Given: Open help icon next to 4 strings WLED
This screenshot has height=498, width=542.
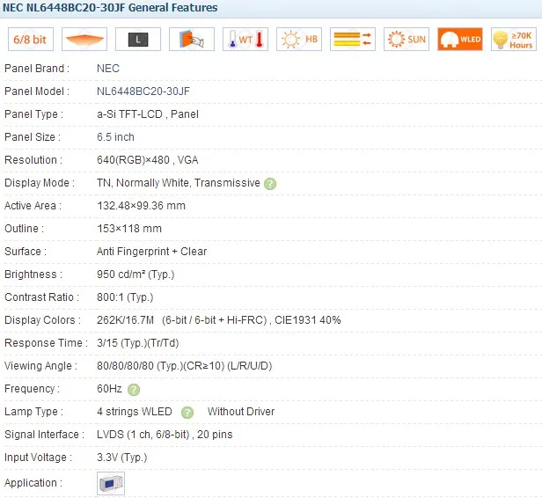Looking at the screenshot, I should (187, 413).
